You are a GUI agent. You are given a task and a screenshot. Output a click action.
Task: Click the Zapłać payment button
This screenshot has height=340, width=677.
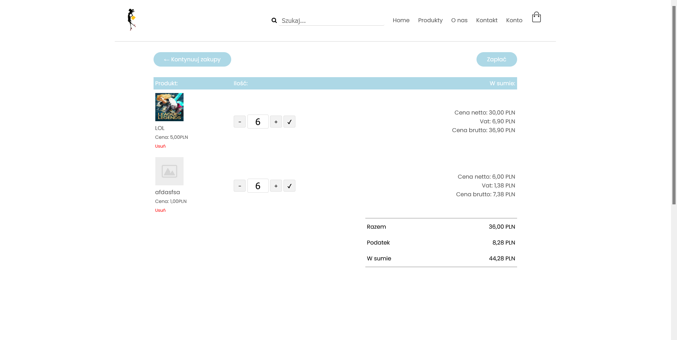coord(496,59)
